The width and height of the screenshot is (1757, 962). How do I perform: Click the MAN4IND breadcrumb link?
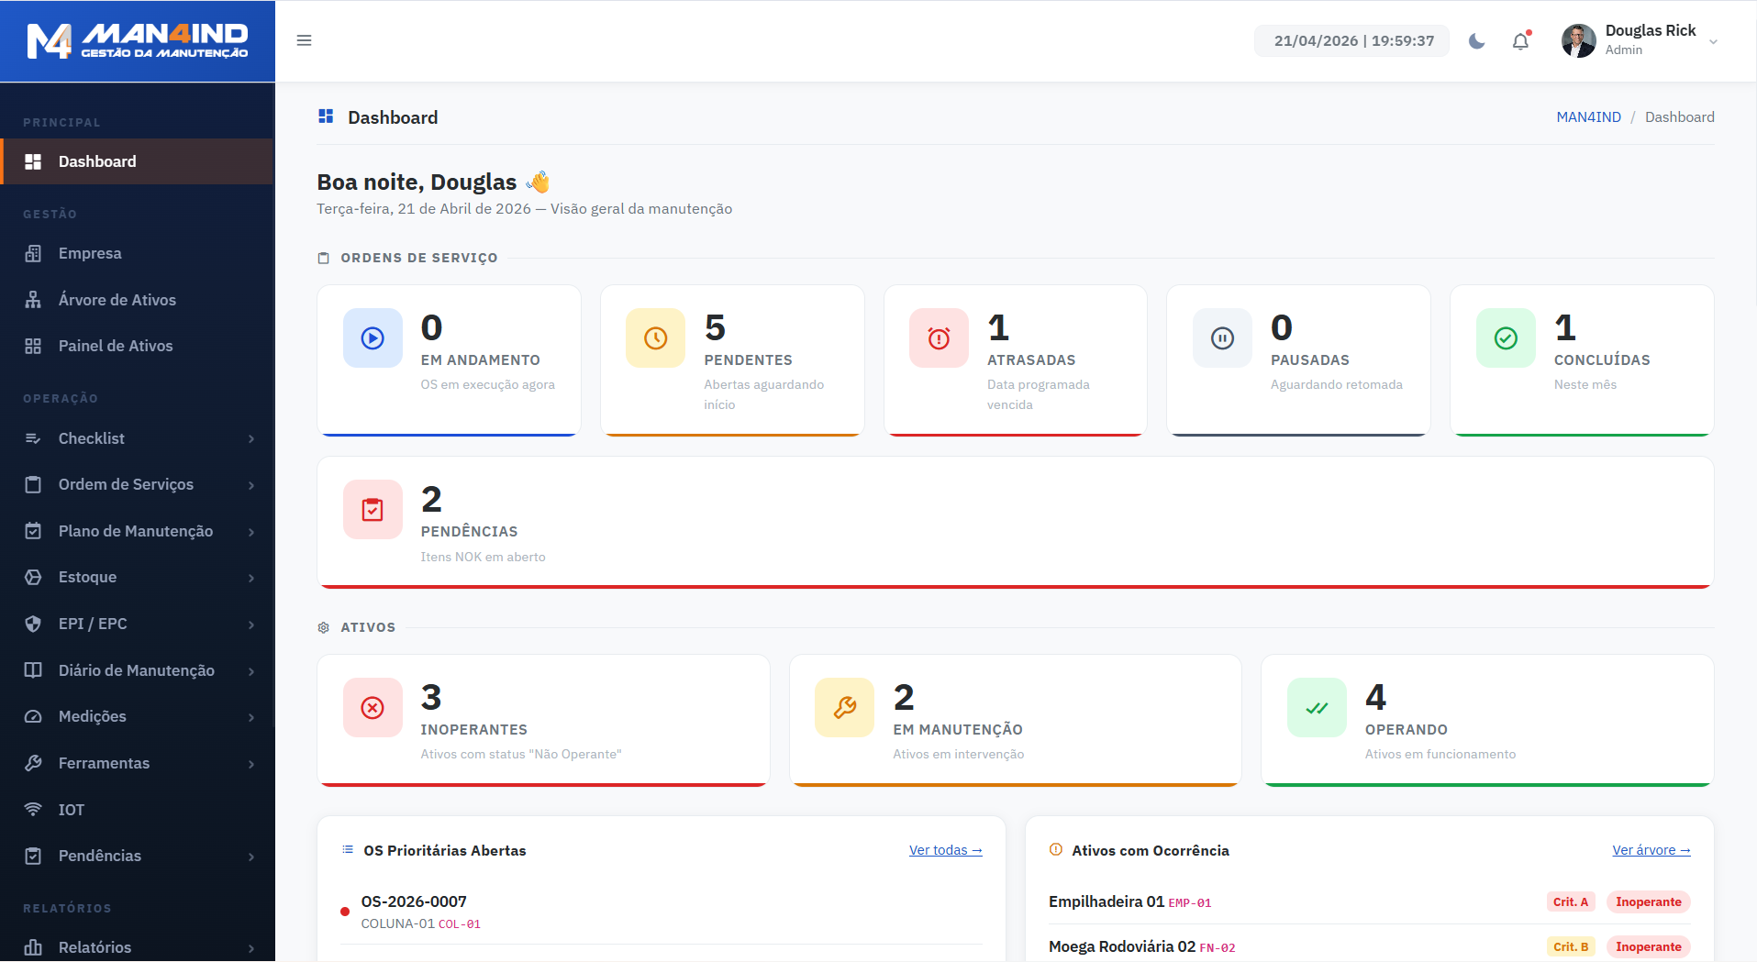[1588, 116]
